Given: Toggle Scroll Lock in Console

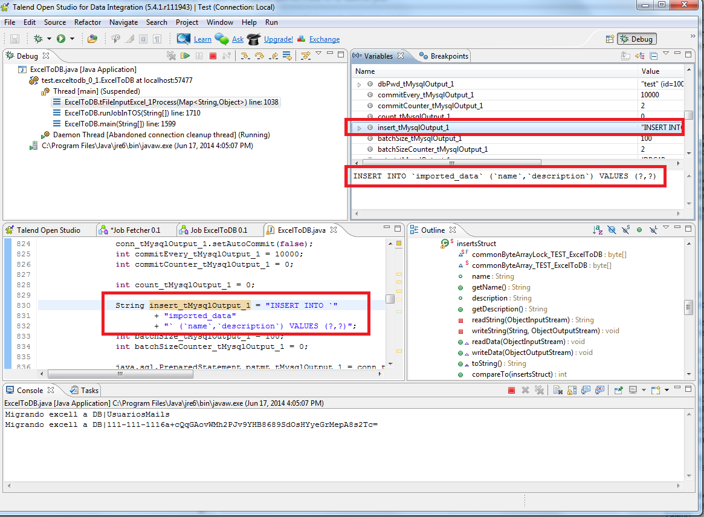Looking at the screenshot, I should pos(572,391).
